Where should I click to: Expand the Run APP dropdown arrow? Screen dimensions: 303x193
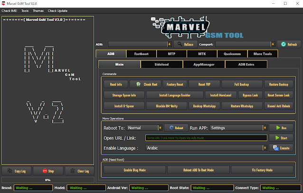(265, 128)
